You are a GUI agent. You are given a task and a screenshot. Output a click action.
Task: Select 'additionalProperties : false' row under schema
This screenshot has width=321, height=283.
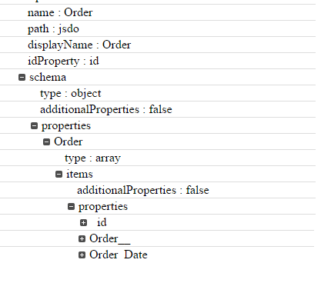(x=158, y=109)
